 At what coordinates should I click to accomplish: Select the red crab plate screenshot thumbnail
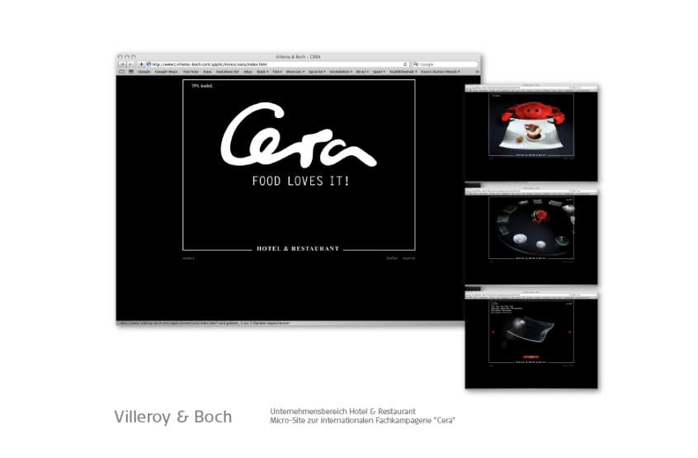(x=531, y=131)
